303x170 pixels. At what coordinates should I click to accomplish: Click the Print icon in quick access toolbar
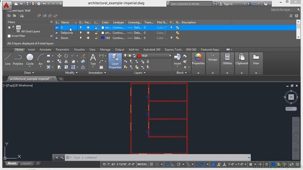click(39, 4)
